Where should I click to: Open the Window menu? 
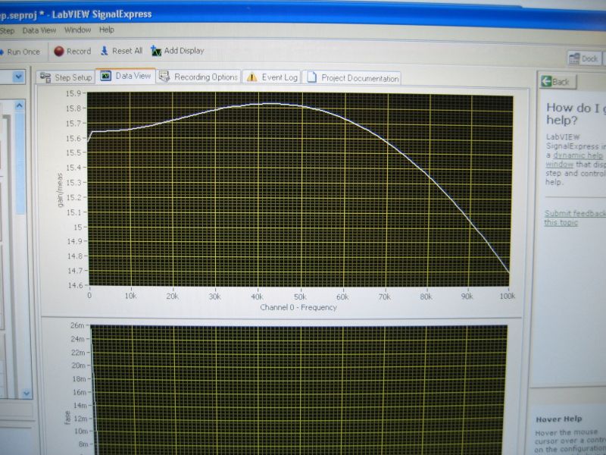77,30
